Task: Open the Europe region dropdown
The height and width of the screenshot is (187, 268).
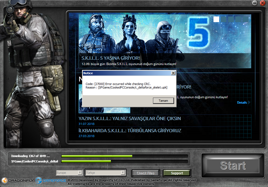Action: click(x=69, y=173)
